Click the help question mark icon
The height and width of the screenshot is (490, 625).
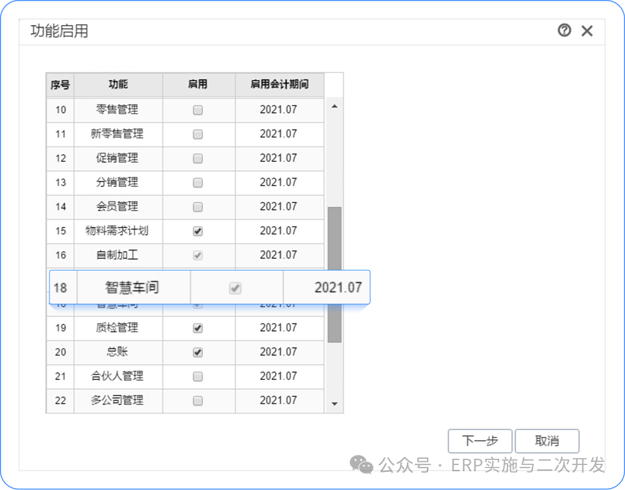coord(564,31)
